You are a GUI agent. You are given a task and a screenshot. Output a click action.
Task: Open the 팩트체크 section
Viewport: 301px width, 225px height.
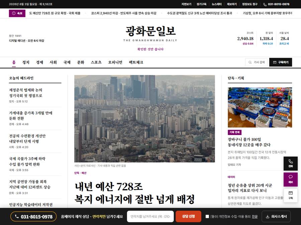coord(136,62)
